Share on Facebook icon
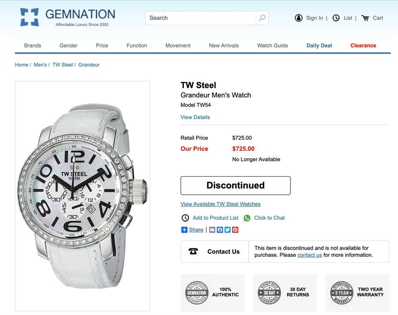 (220, 230)
